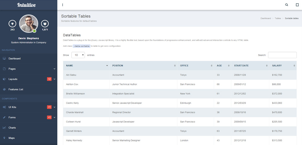Viewport: 302px width, 145px height.
Task: Click the New York office cell
Action: click(195, 94)
